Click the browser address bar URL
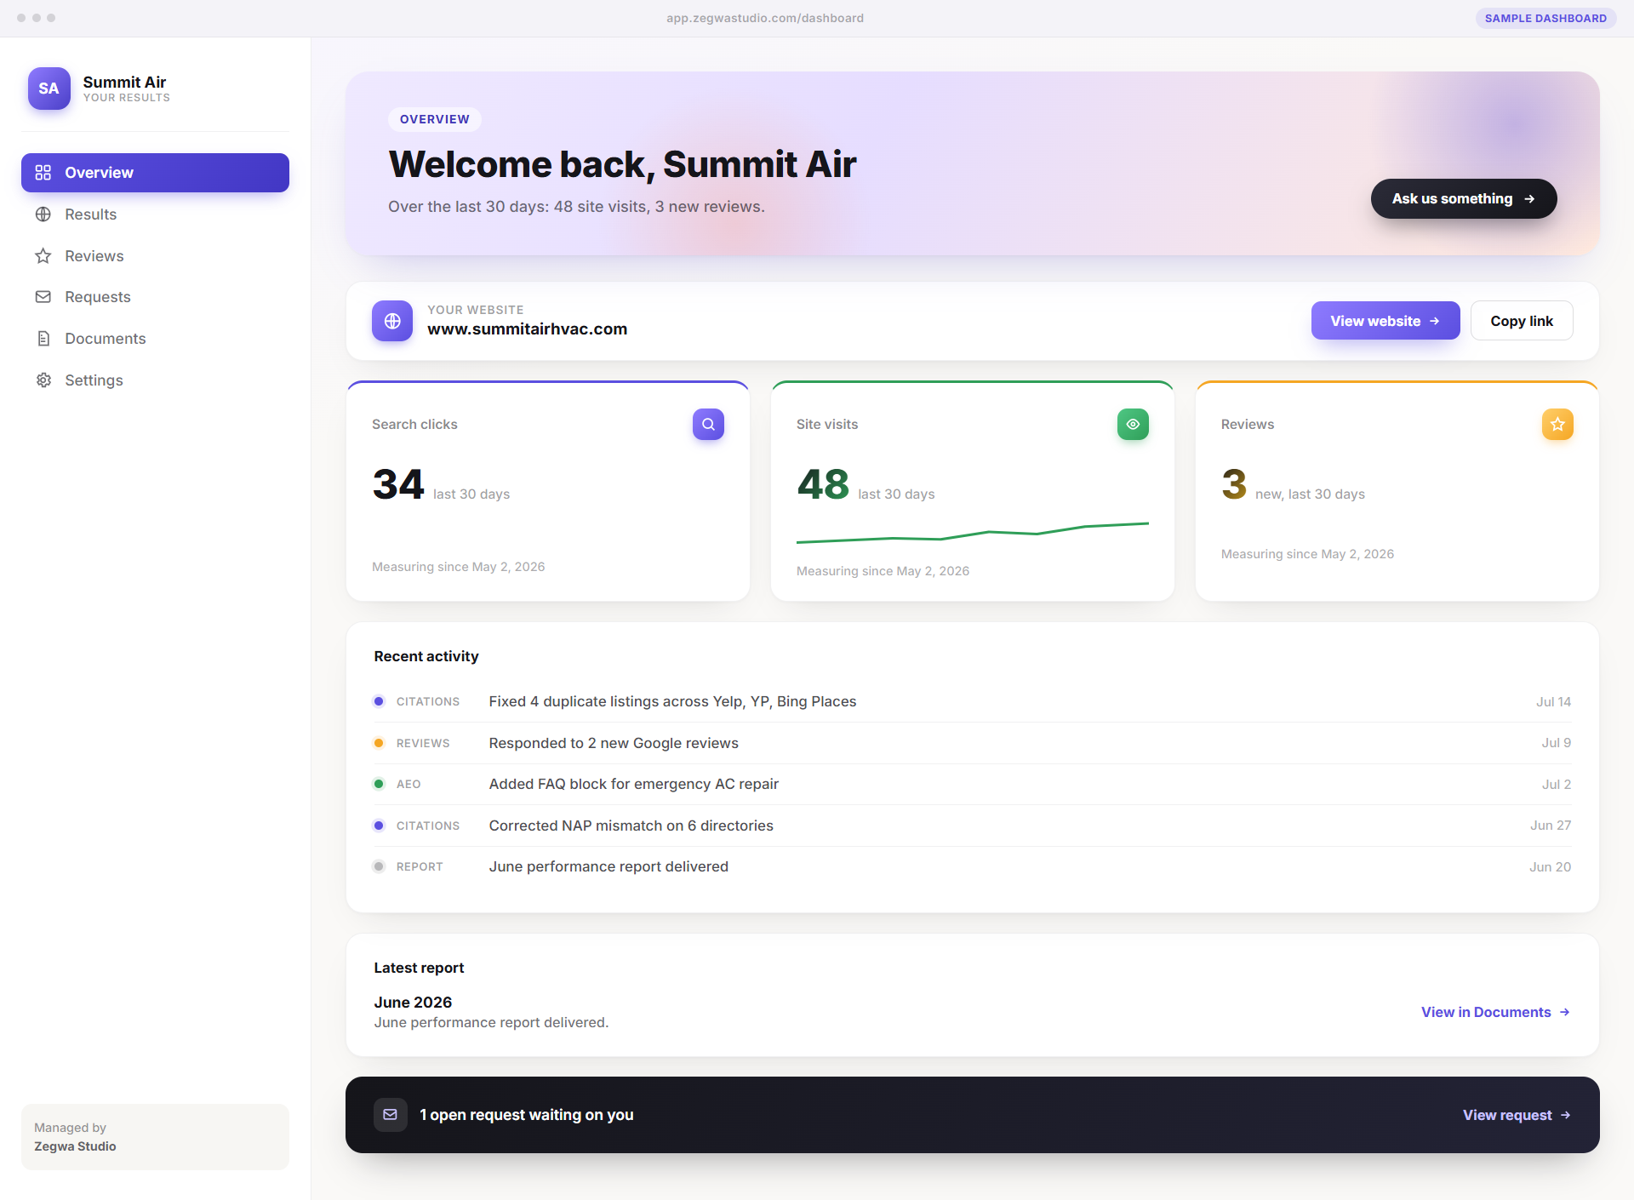Viewport: 1634px width, 1200px height. [765, 18]
